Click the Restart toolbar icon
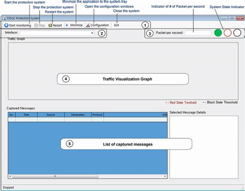The height and width of the screenshot is (191, 245). 50,25
